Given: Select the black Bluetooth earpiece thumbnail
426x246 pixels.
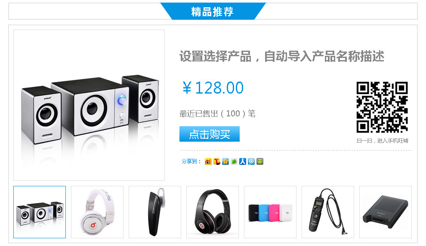Looking at the screenshot, I should [155, 212].
